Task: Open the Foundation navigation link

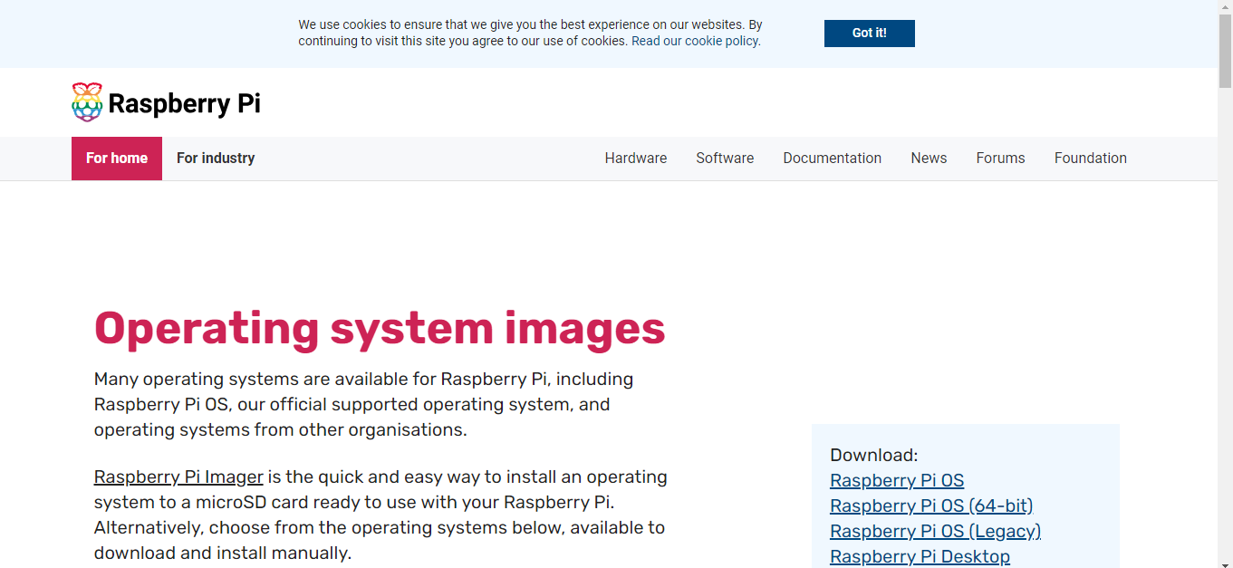Action: click(x=1090, y=159)
